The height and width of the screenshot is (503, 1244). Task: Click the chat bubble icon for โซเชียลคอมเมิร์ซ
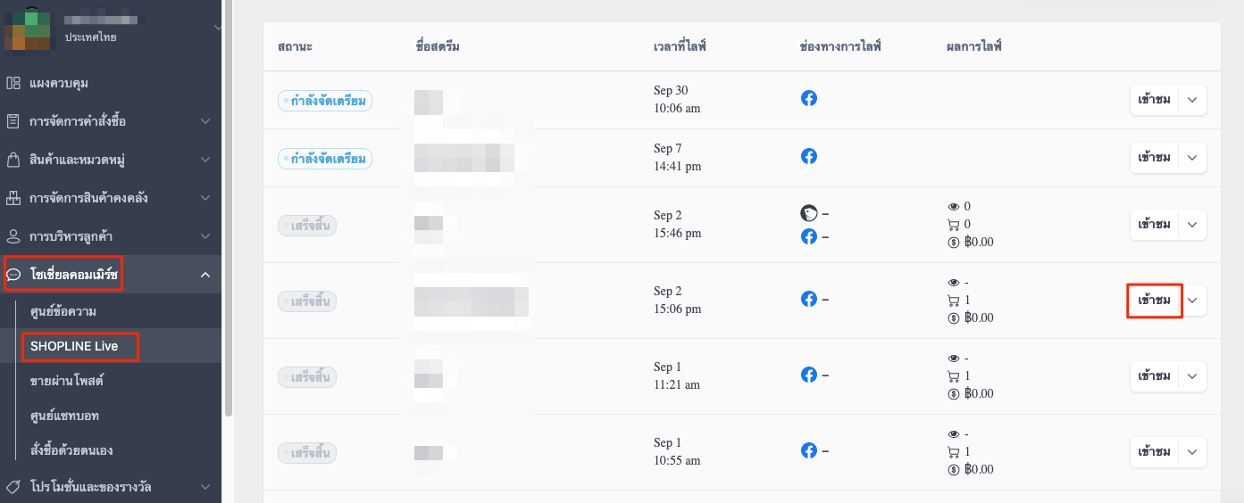pyautogui.click(x=14, y=275)
